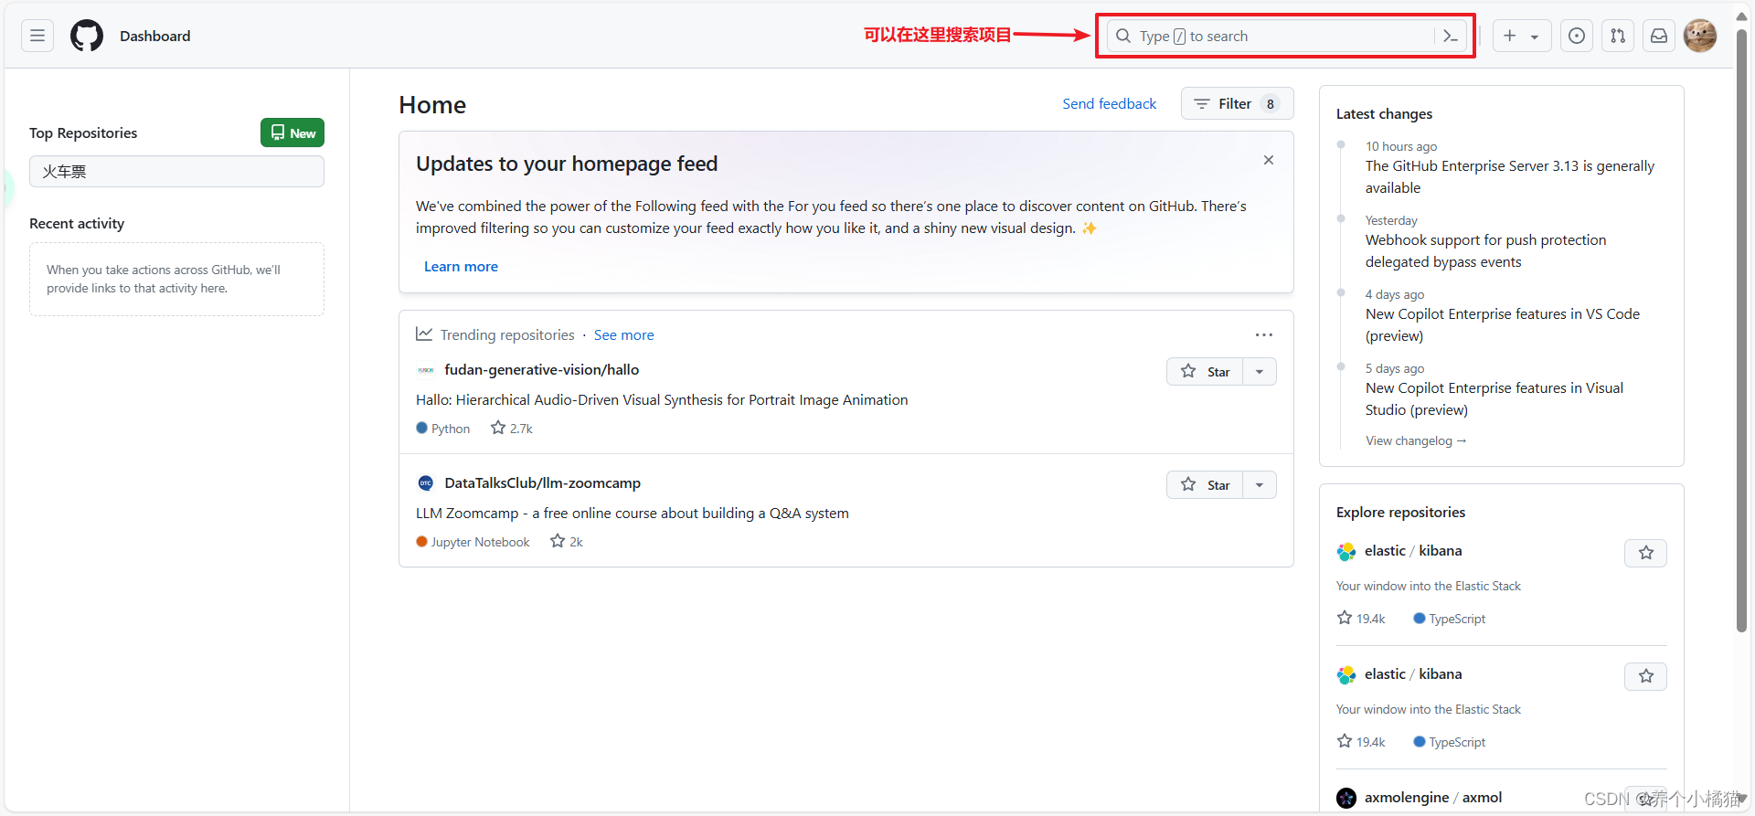Viewport: 1755px width, 816px height.
Task: Click the search magnifier icon
Action: tap(1123, 36)
